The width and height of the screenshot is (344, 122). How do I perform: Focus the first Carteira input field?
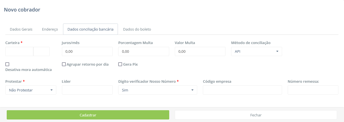[19, 52]
